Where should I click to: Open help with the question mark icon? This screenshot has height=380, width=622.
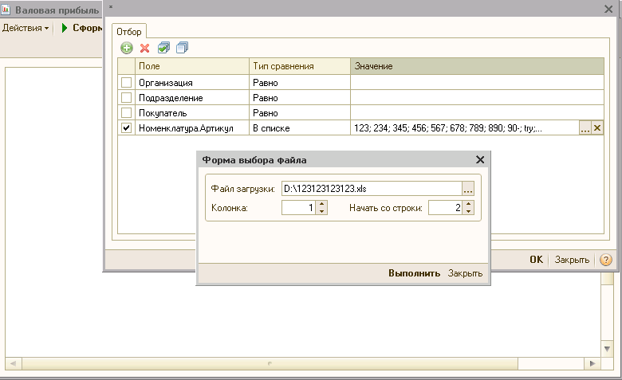[x=605, y=260]
